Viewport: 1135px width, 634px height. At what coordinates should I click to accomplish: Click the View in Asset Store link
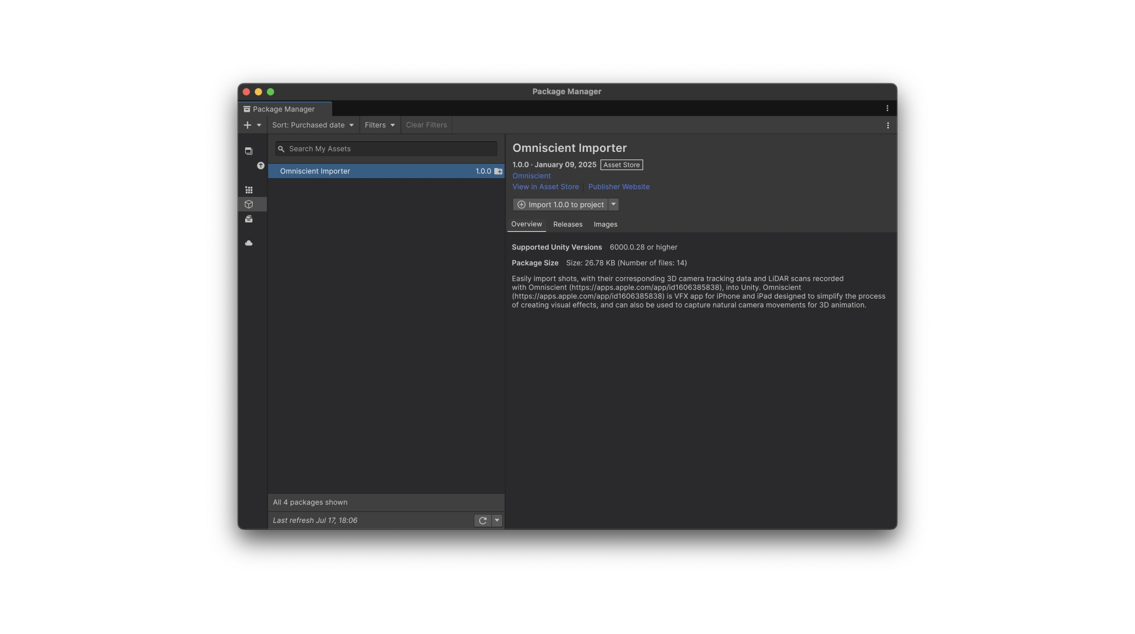pos(546,187)
